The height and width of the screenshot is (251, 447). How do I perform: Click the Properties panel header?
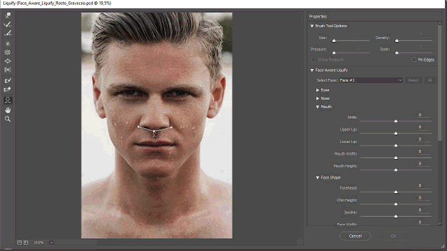click(318, 17)
